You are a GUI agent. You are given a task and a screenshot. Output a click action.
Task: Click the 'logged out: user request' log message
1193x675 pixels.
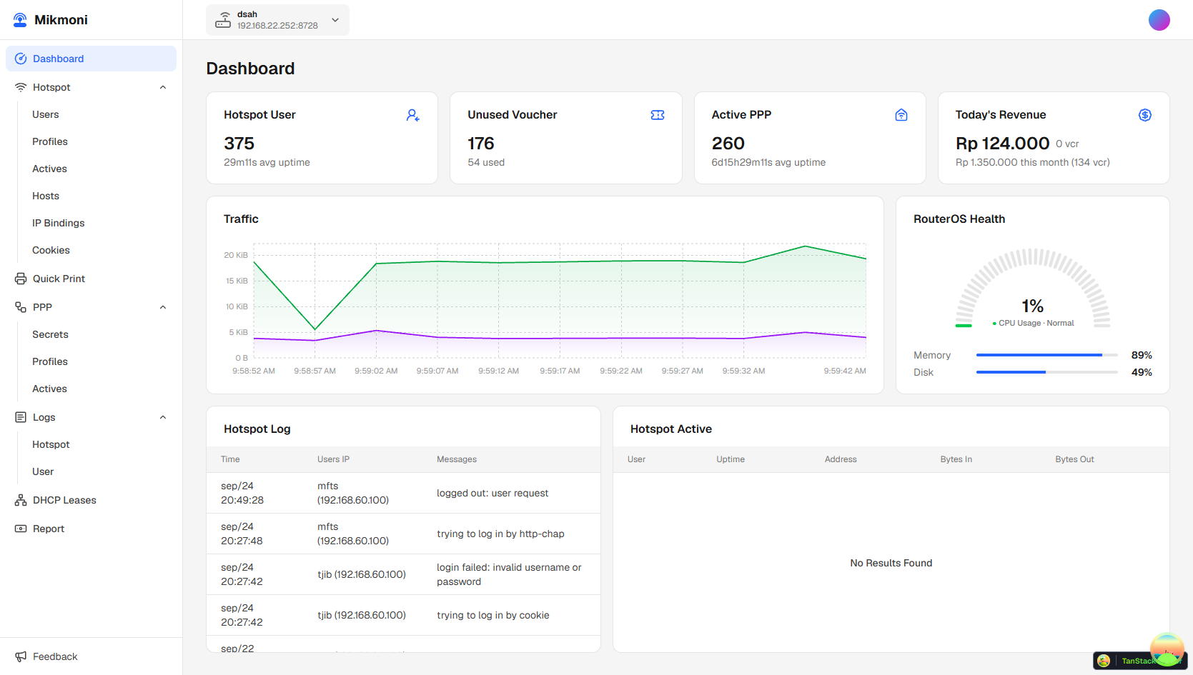point(492,493)
